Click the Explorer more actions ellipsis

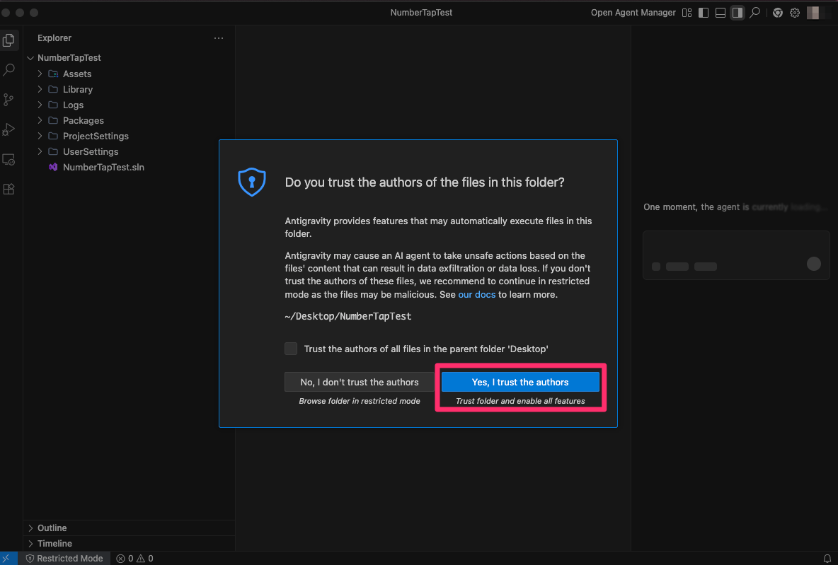[219, 38]
